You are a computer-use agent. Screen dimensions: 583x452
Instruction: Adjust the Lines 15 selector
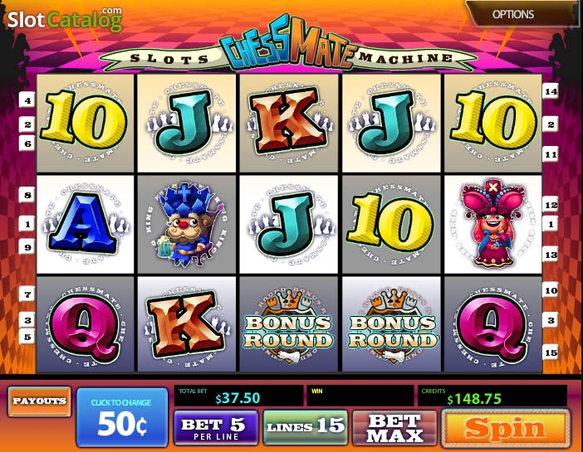[306, 427]
